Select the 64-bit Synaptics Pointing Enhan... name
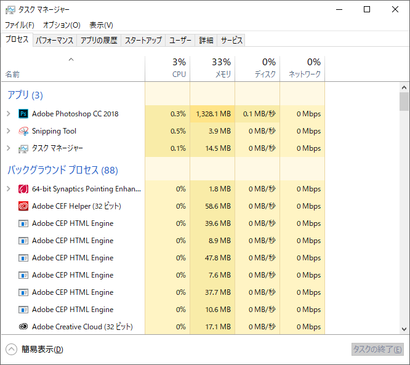Image resolution: width=410 pixels, height=365 pixels. click(86, 189)
